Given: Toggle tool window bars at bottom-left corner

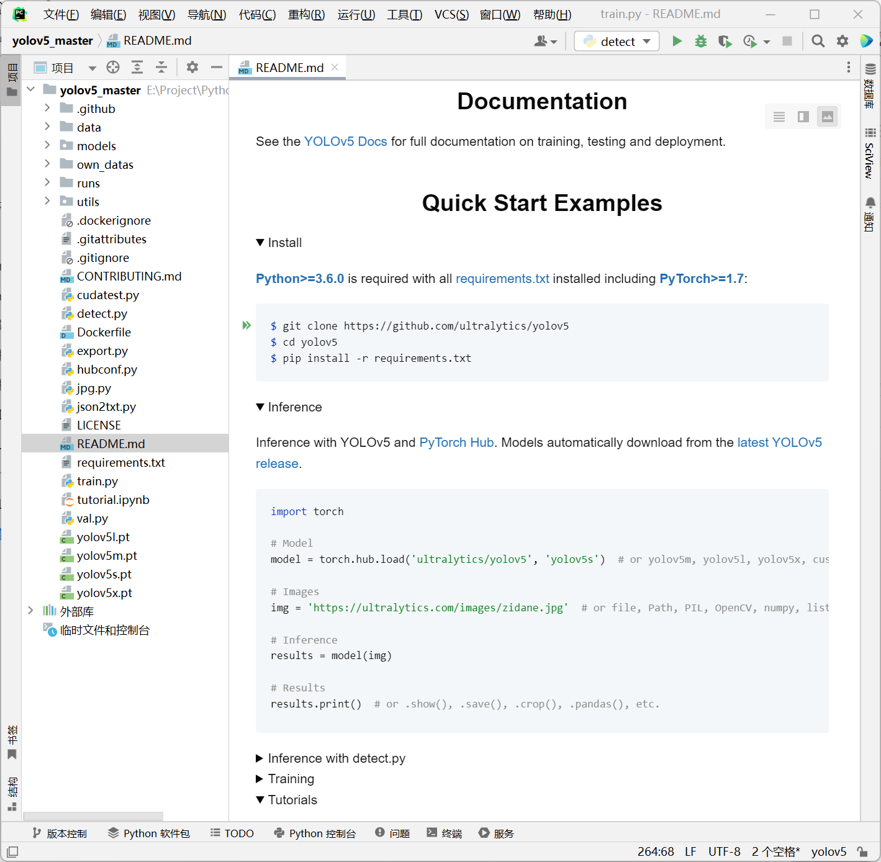Looking at the screenshot, I should pos(12,851).
